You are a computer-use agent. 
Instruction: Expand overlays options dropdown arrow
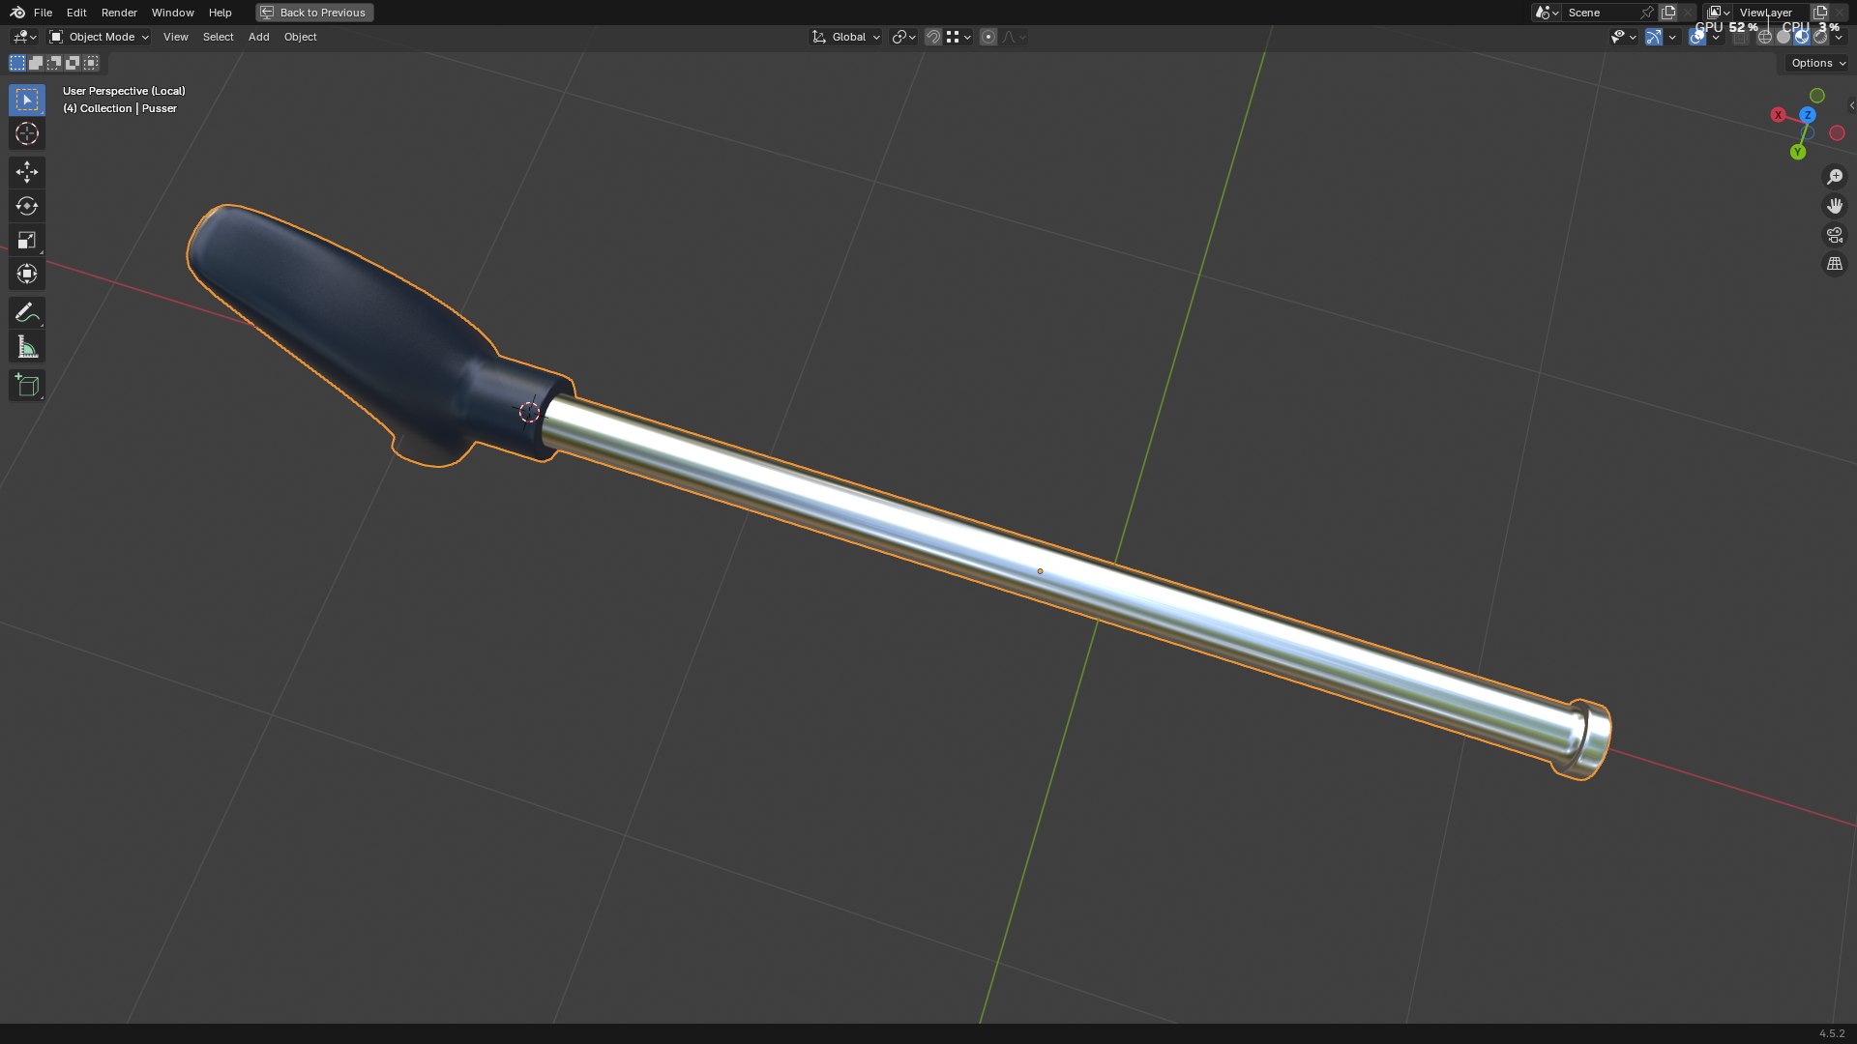1716,37
